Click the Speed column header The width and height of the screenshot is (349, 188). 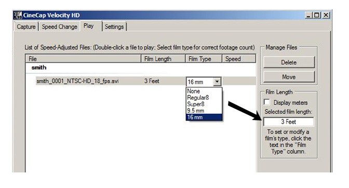pyautogui.click(x=239, y=59)
